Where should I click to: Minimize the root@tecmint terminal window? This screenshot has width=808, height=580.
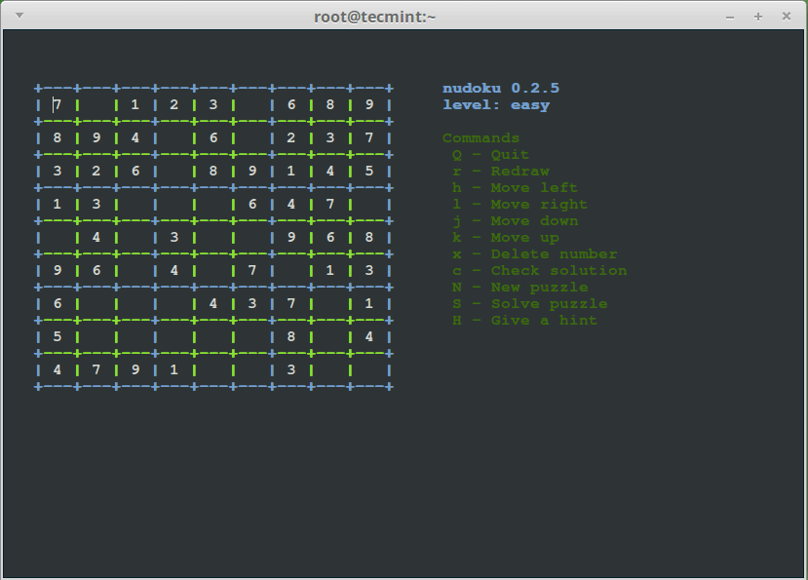pos(730,17)
